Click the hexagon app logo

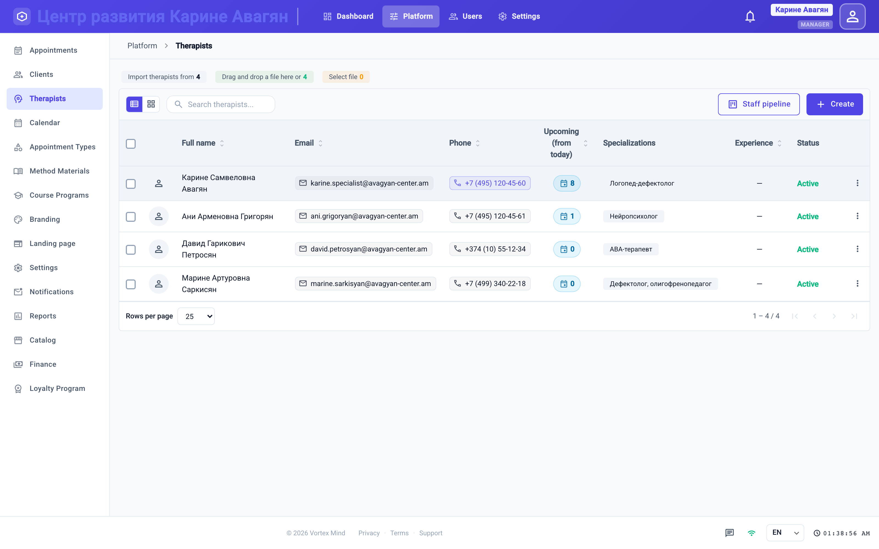pos(22,16)
